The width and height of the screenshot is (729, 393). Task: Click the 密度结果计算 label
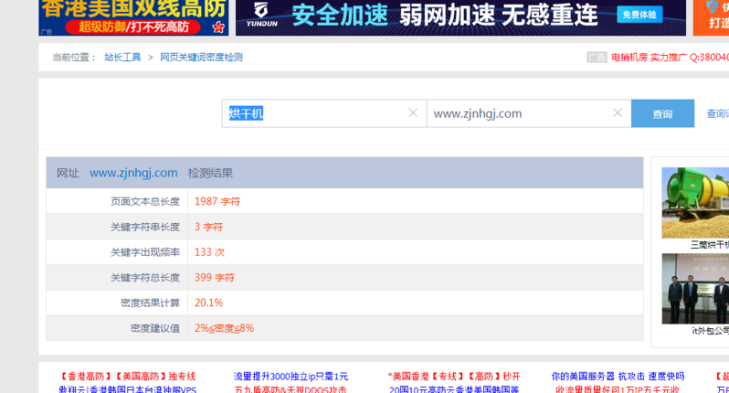tap(150, 303)
